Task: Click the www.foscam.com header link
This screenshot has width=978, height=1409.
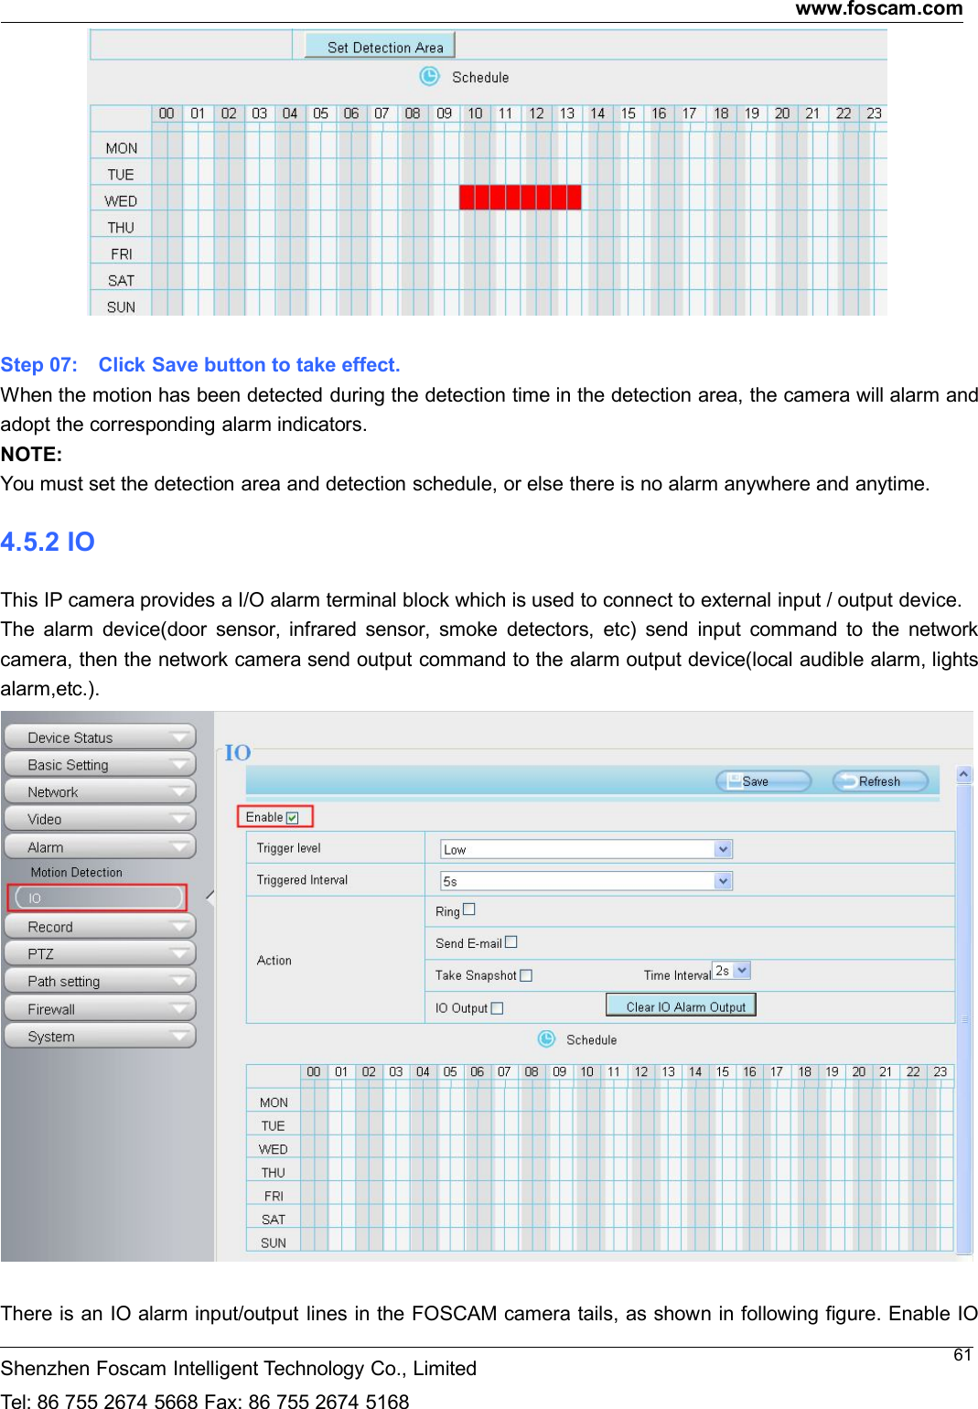Action: [878, 9]
